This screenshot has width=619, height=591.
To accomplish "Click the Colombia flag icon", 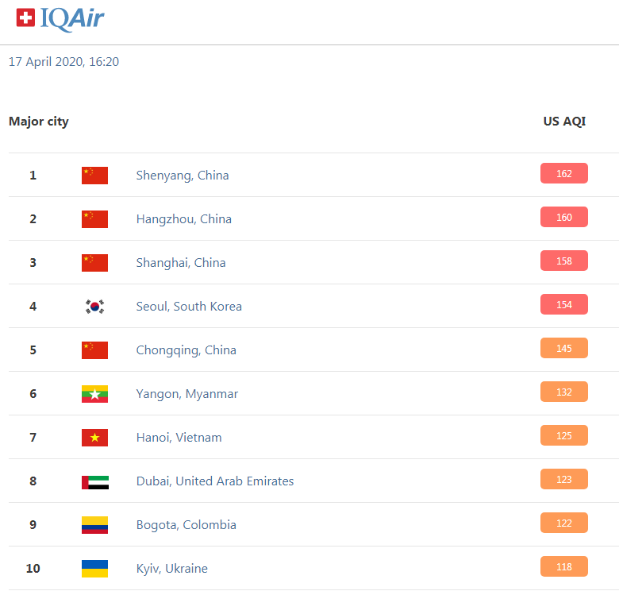I will (x=94, y=525).
